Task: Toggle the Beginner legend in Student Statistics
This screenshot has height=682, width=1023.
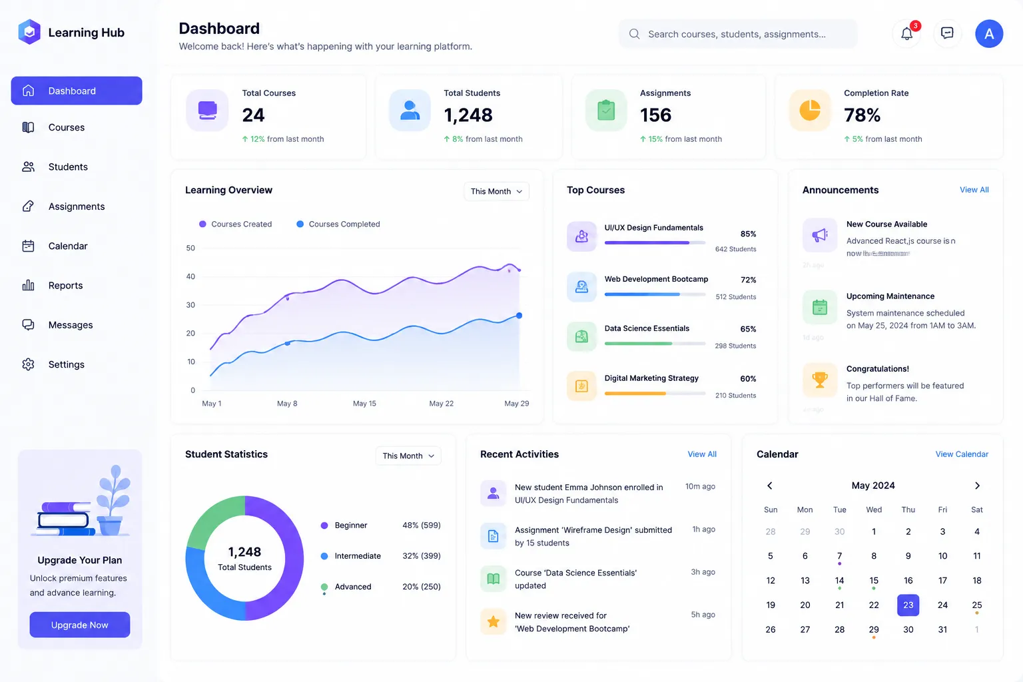Action: (x=344, y=525)
